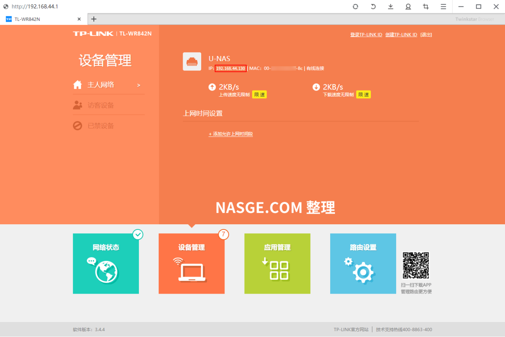Click 添加允许上网时间段 link
Viewport: 505px width, 337px height.
231,134
